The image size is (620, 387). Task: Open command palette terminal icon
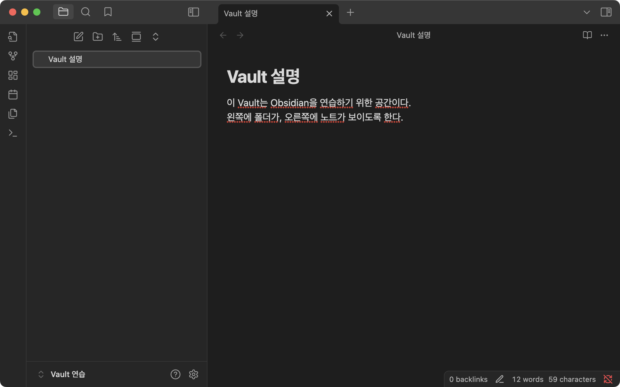point(13,133)
